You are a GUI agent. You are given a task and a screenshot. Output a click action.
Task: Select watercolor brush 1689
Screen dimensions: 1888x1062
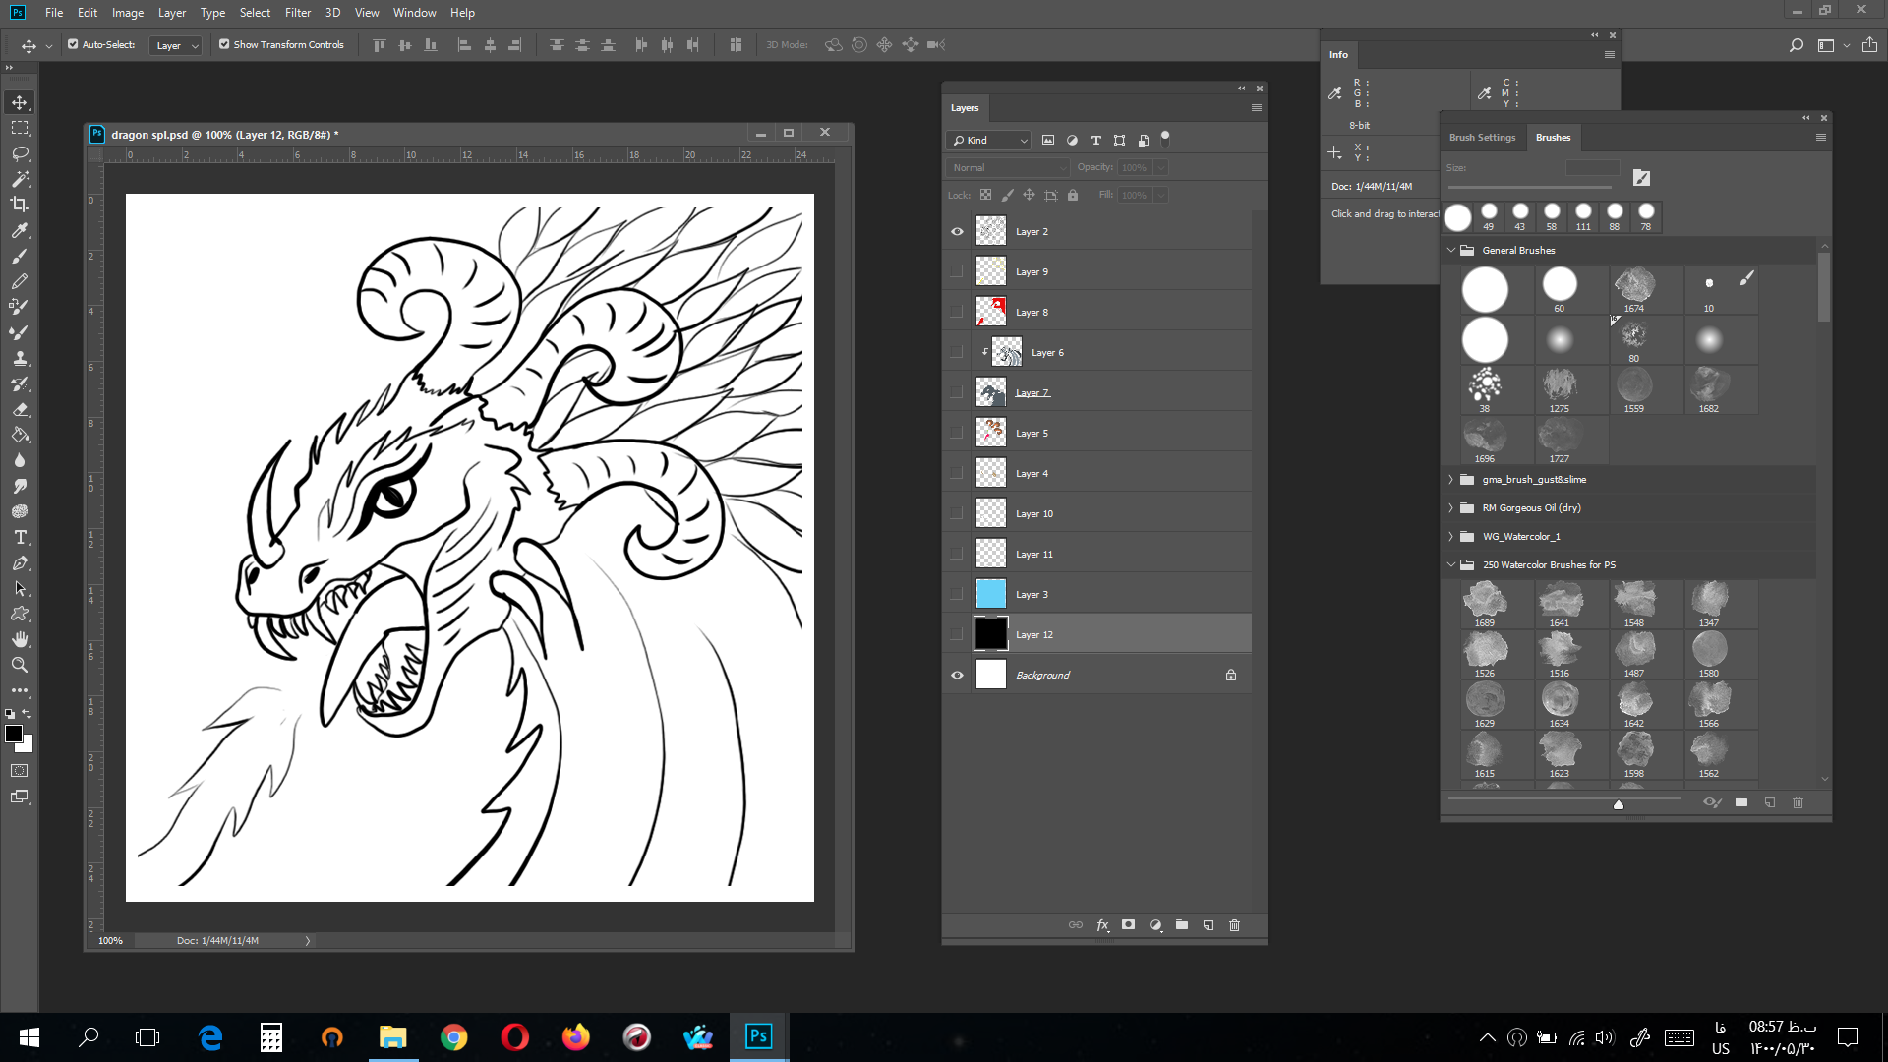point(1485,604)
